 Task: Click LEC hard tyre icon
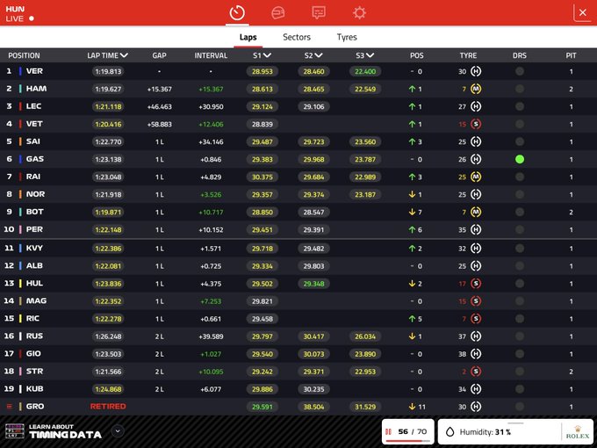point(476,106)
